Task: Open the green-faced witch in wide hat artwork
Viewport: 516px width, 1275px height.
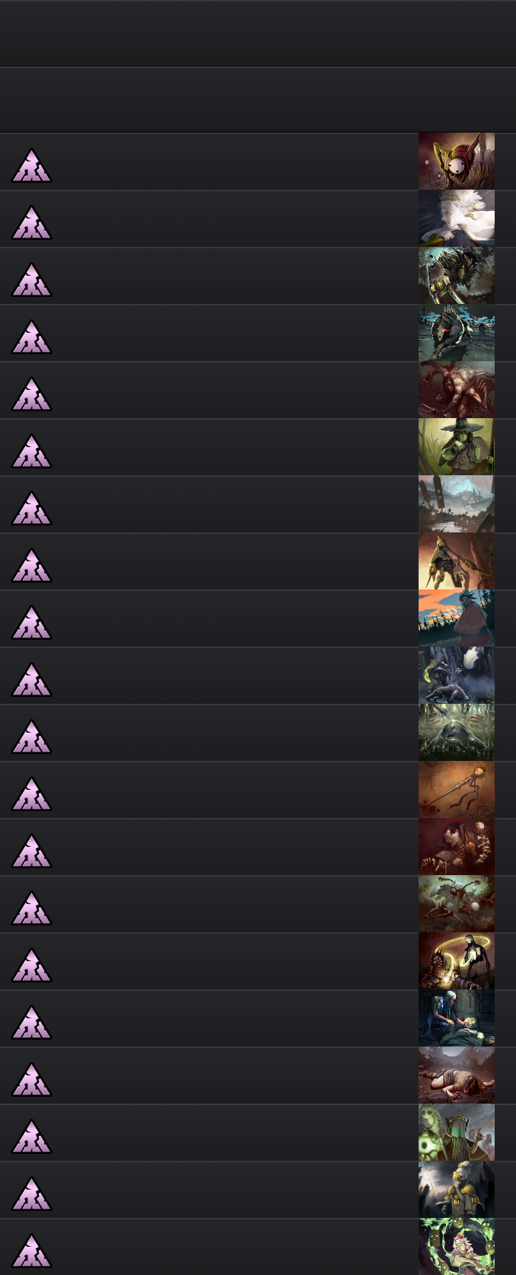Action: 457,447
